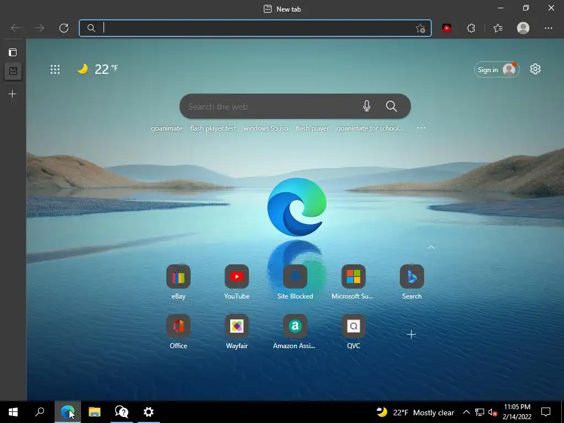Select the New tab vertical tab
The image size is (564, 423).
tap(13, 71)
